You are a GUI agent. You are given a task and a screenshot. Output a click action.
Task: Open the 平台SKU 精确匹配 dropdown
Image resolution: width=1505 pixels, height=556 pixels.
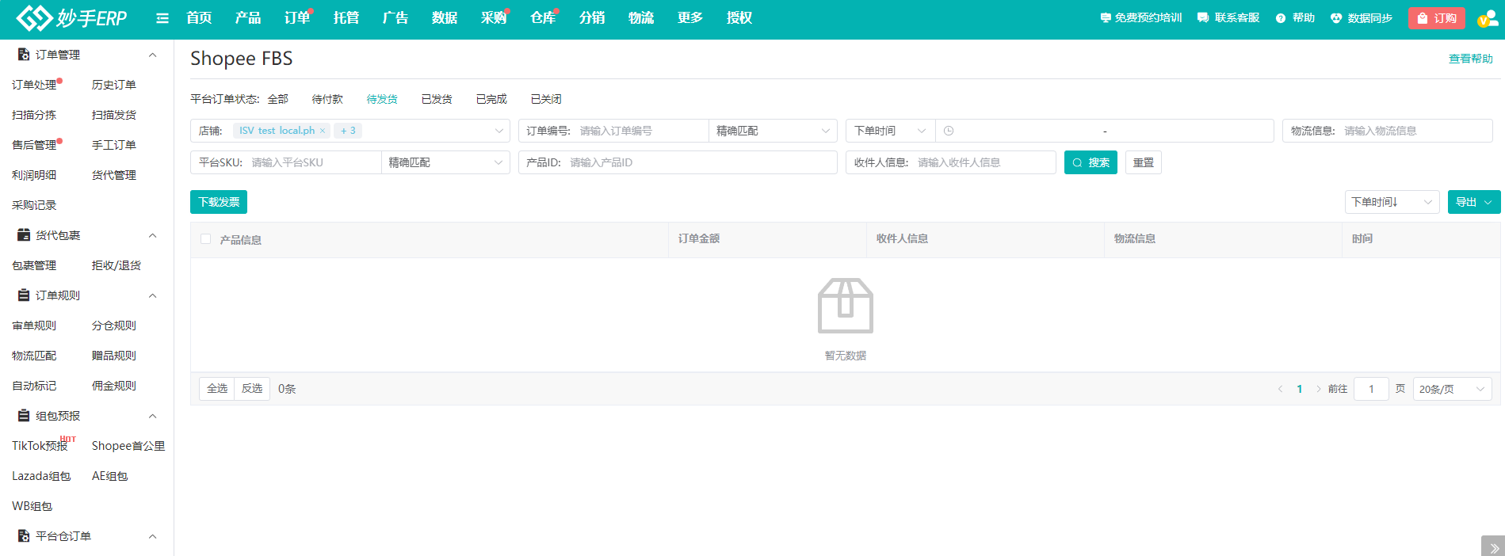tap(445, 162)
